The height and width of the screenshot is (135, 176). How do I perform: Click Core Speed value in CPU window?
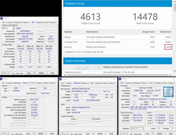tap(137, 115)
